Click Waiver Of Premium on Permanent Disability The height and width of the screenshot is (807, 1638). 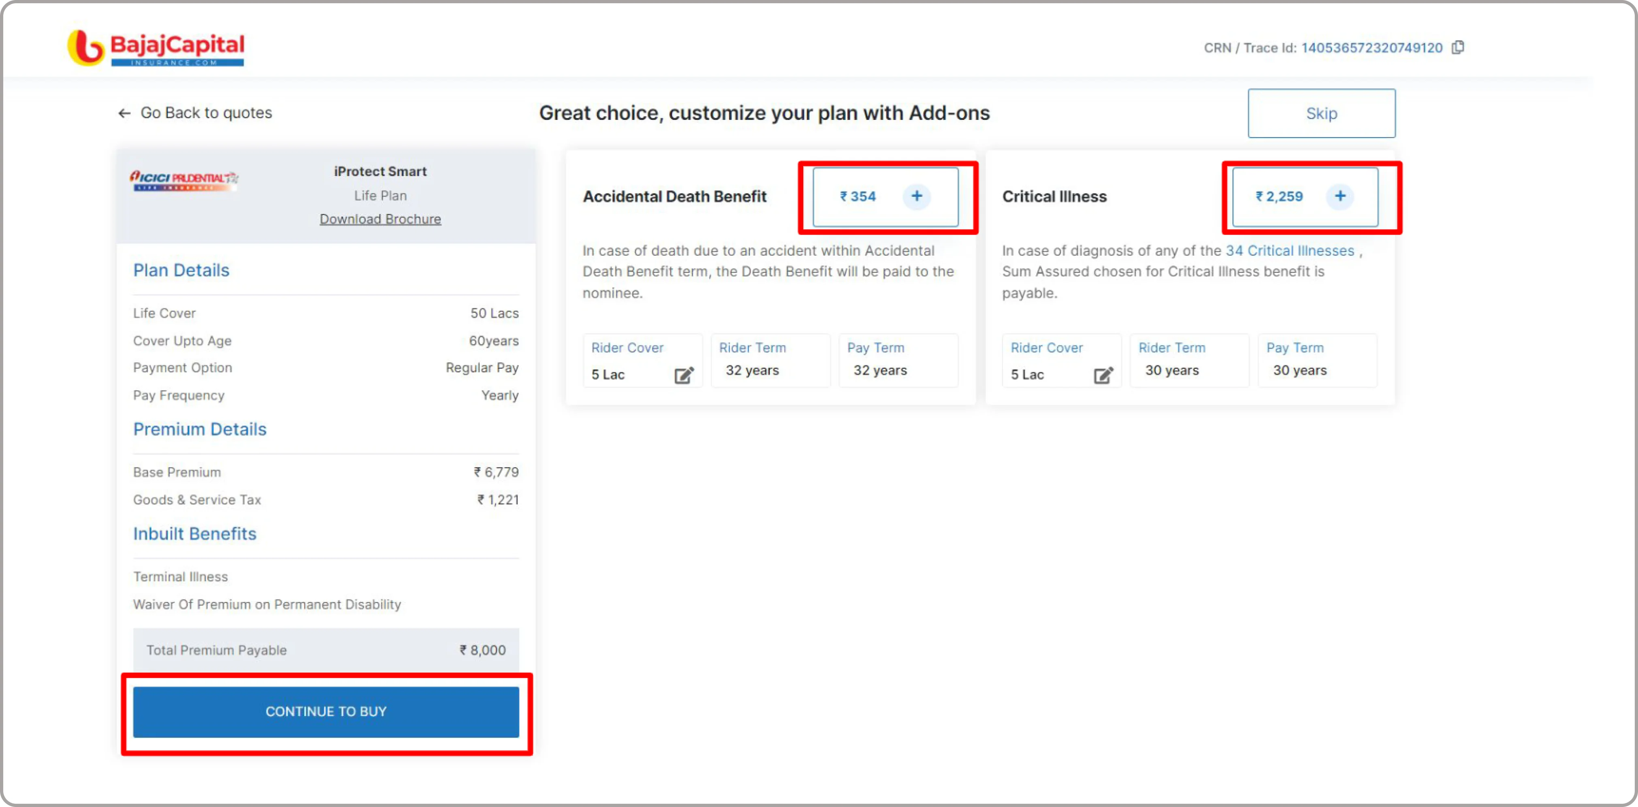267,604
